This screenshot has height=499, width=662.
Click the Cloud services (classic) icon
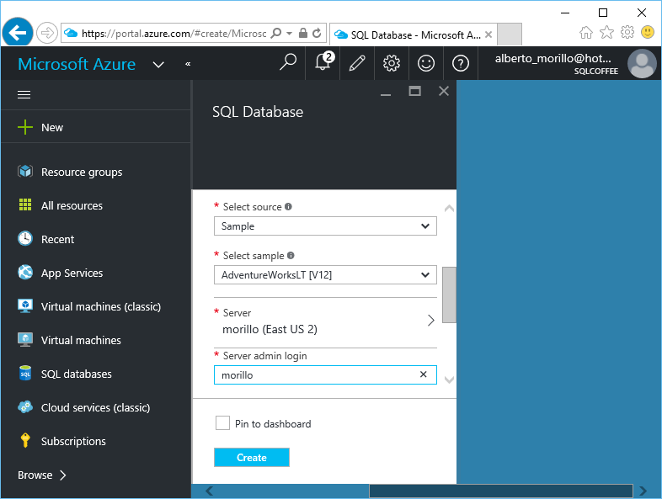point(25,407)
